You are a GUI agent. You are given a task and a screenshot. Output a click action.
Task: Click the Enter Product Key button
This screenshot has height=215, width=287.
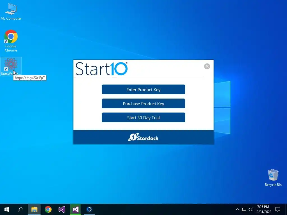[x=143, y=90]
